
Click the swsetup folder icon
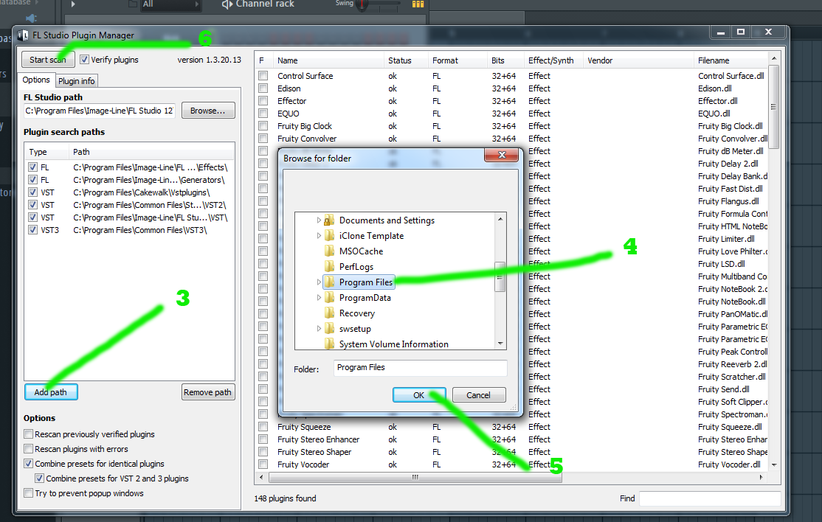point(329,328)
